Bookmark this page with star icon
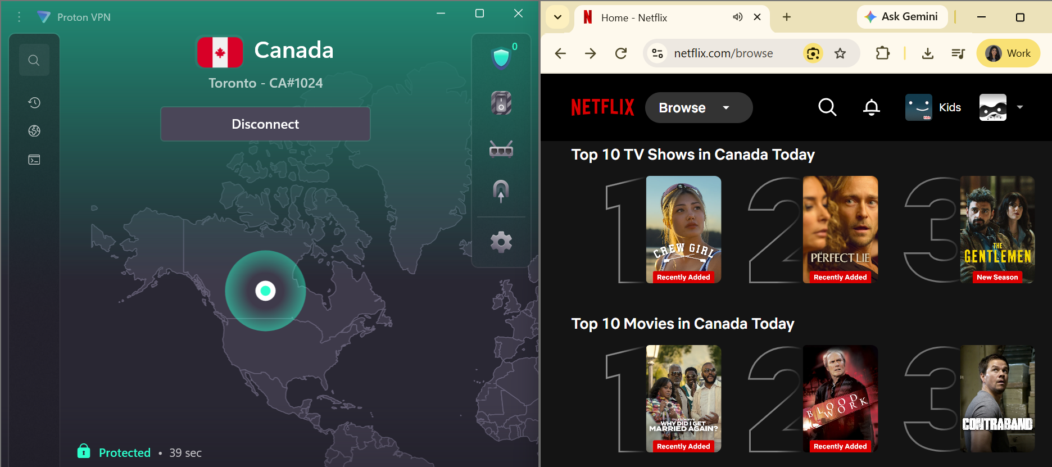This screenshot has width=1052, height=467. [840, 53]
